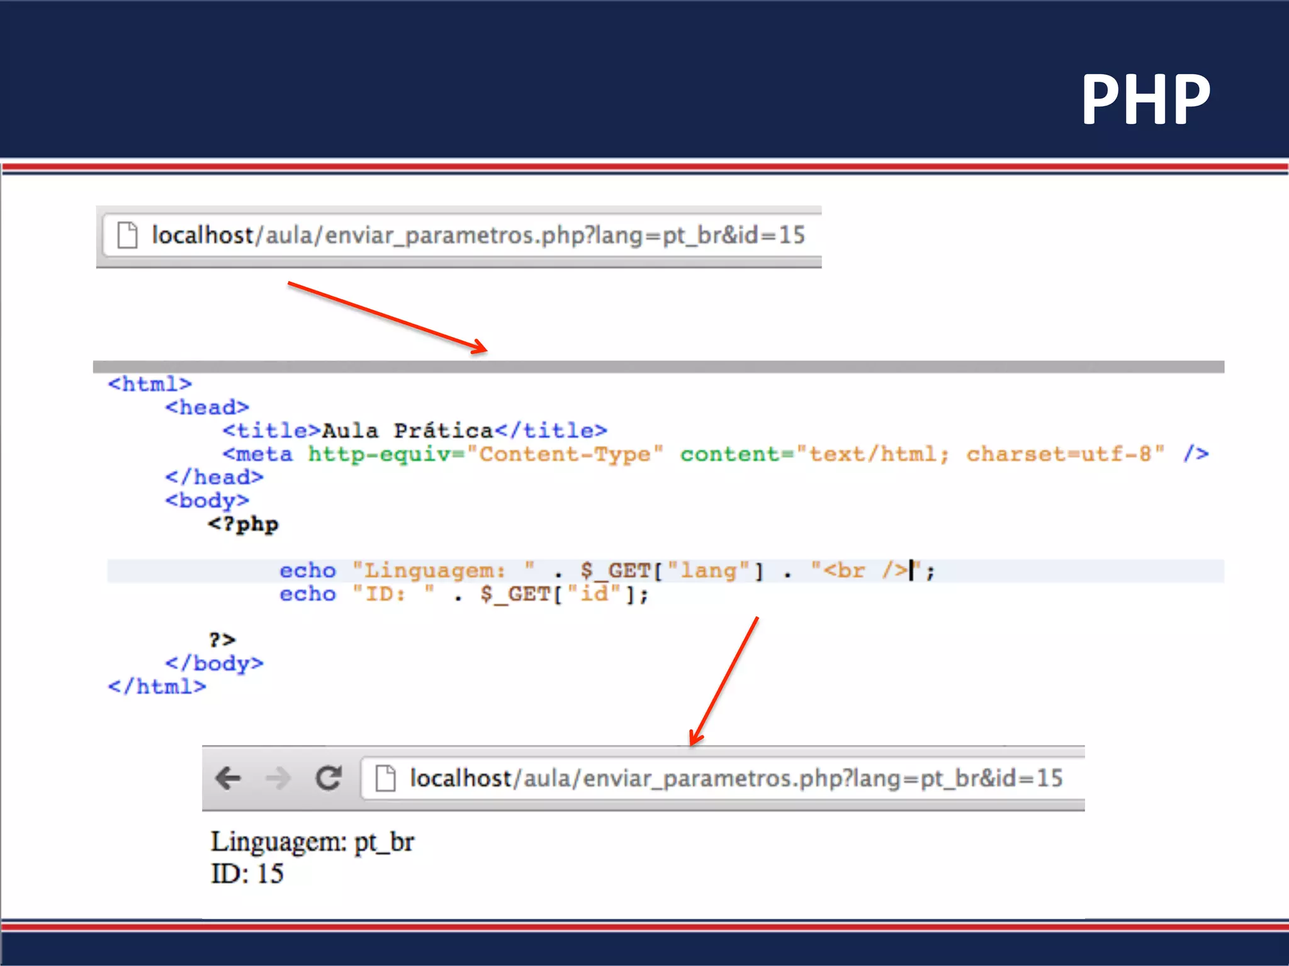Click the closing </body> tag
Image resolution: width=1289 pixels, height=966 pixels.
214,663
